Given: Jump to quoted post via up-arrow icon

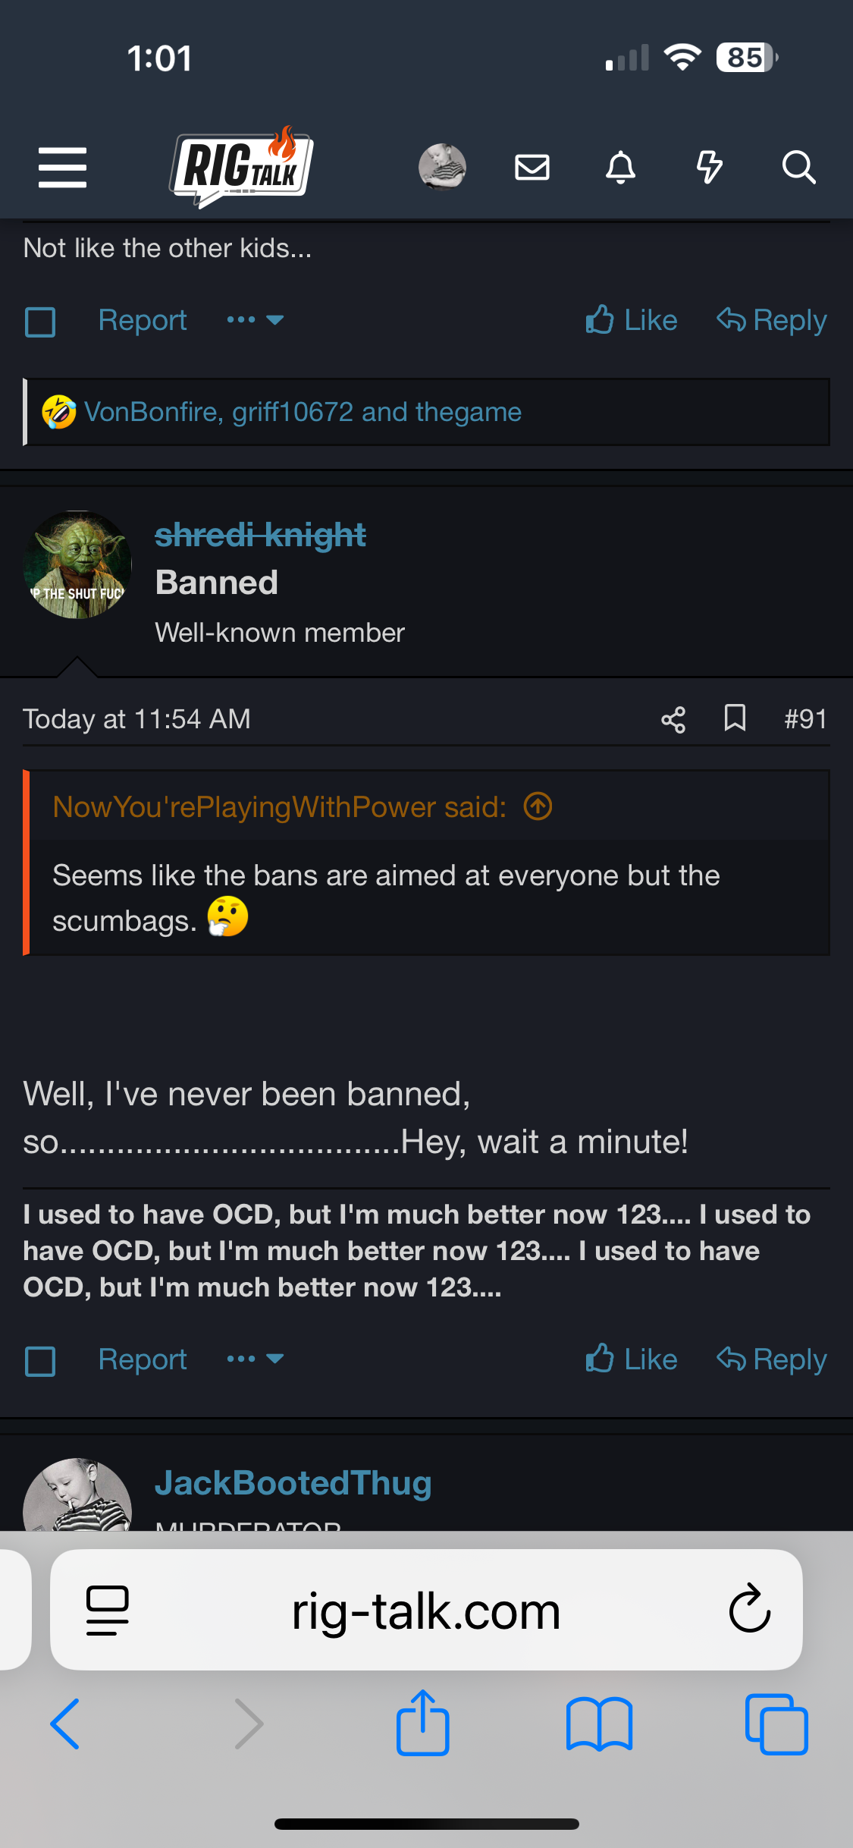Looking at the screenshot, I should click(x=538, y=806).
